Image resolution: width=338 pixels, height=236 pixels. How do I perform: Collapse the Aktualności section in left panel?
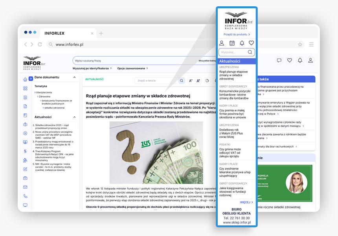pos(75,117)
